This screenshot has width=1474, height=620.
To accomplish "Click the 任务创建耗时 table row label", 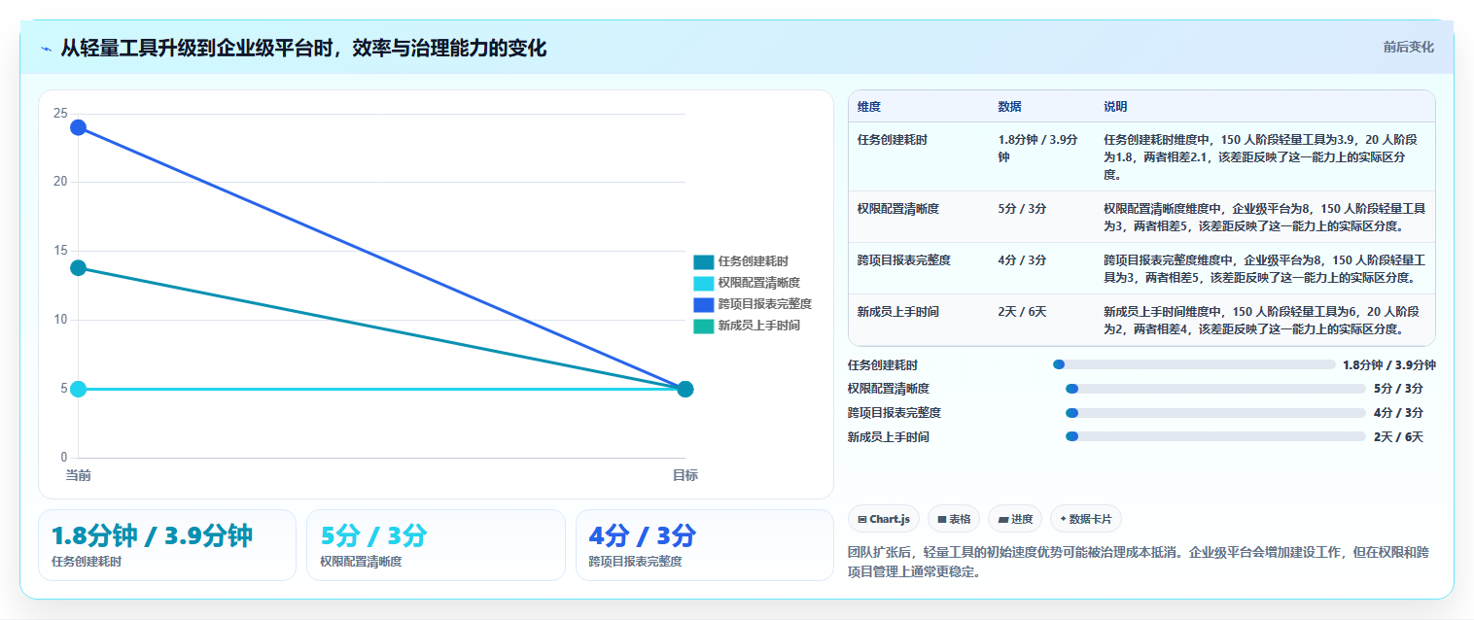I will 893,140.
